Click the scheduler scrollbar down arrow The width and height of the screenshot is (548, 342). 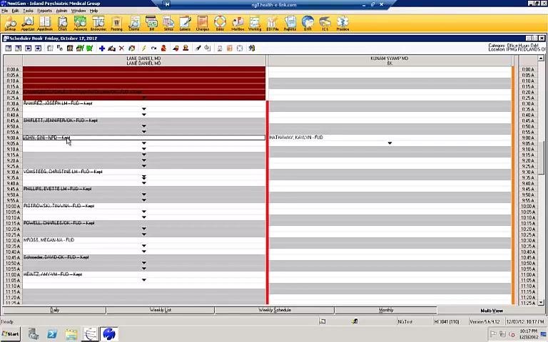[x=541, y=303]
